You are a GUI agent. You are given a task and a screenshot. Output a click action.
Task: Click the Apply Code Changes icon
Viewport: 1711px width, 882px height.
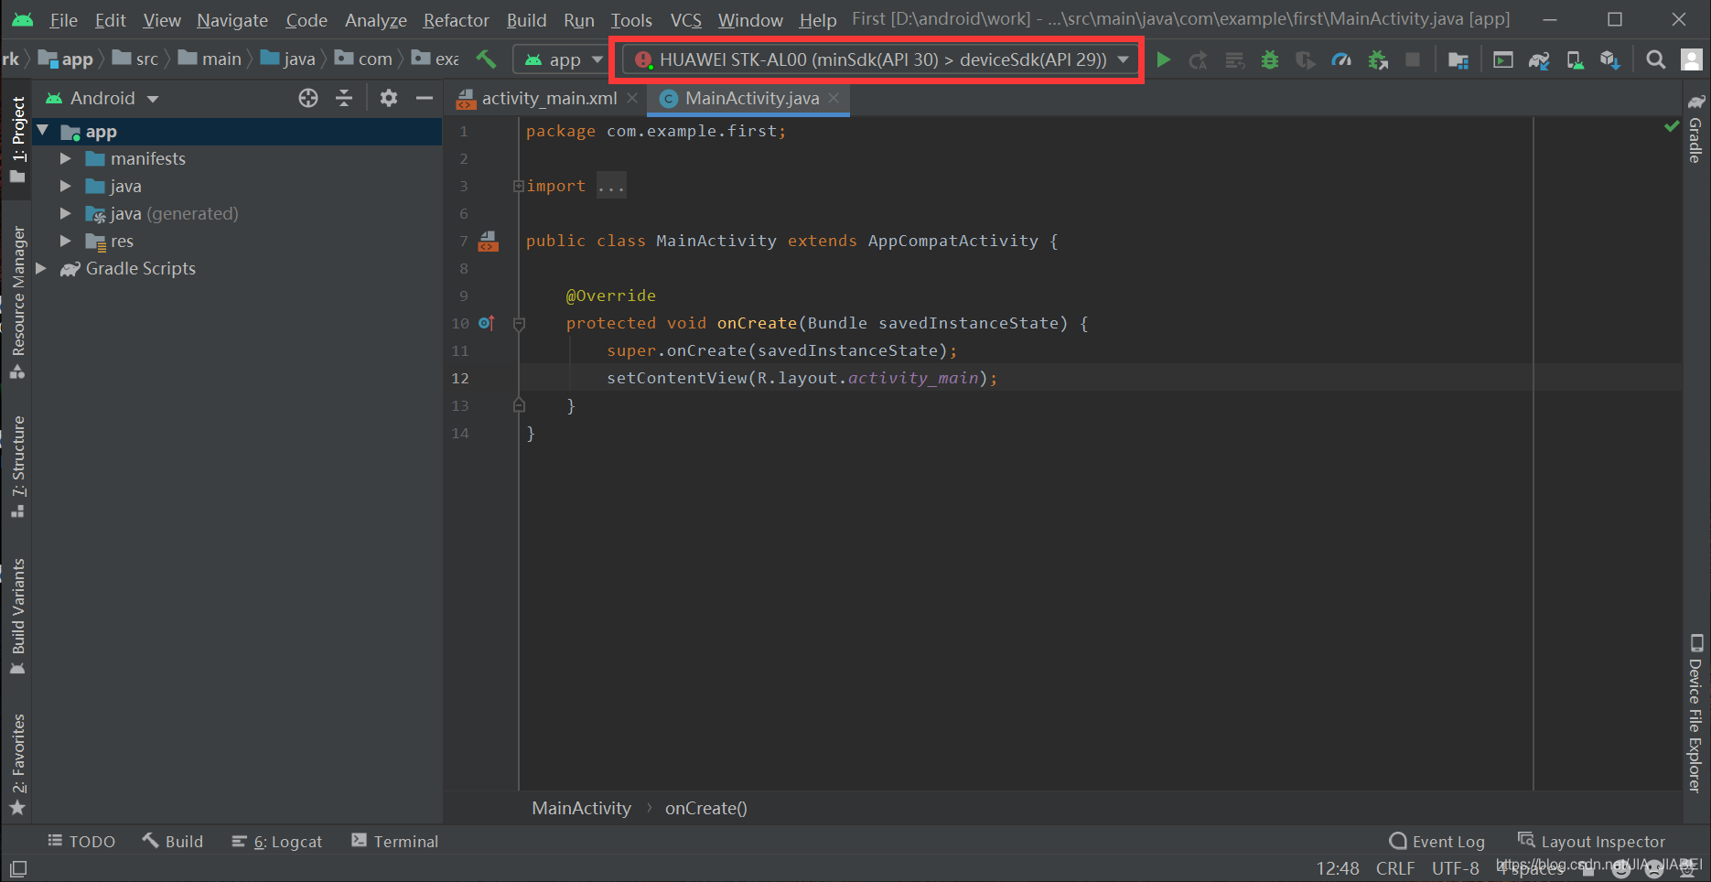[x=1234, y=60]
